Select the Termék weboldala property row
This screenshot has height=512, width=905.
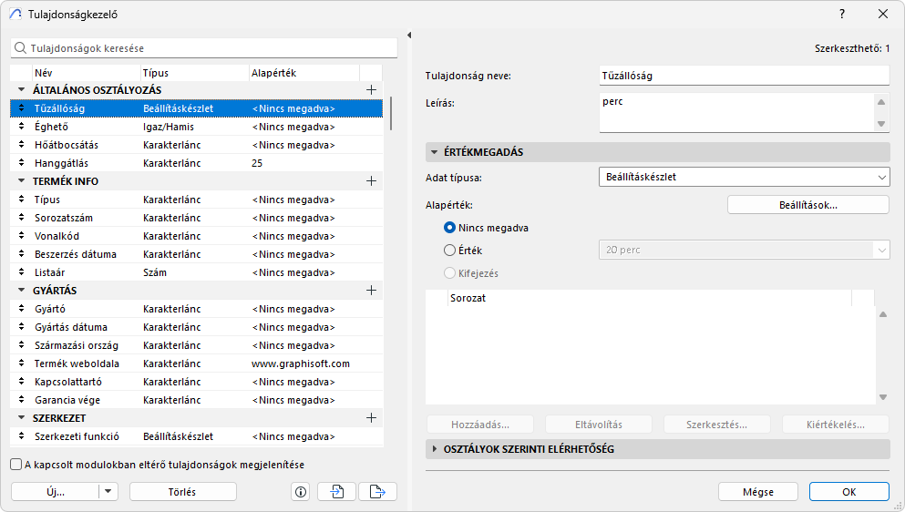click(182, 364)
